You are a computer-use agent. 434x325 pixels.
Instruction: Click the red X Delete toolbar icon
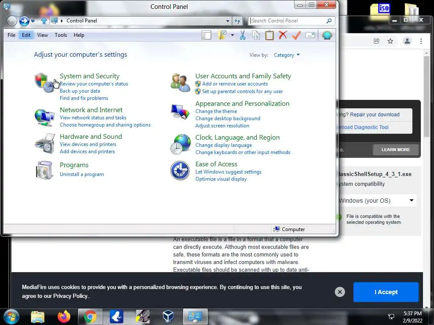click(283, 35)
